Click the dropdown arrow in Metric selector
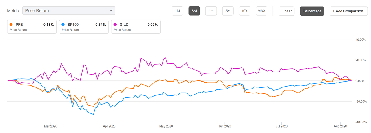The height and width of the screenshot is (133, 371). point(111,11)
